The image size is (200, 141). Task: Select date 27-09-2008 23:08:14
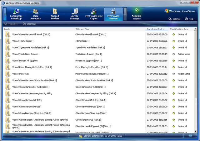click(157, 67)
